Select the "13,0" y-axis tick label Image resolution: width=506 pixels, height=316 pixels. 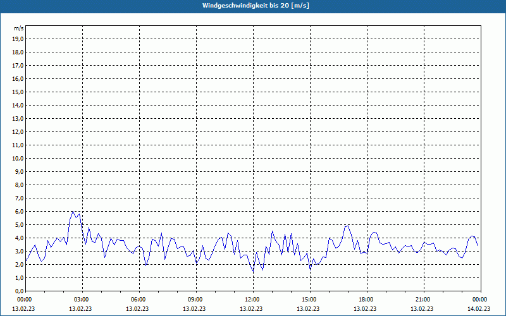click(18, 119)
